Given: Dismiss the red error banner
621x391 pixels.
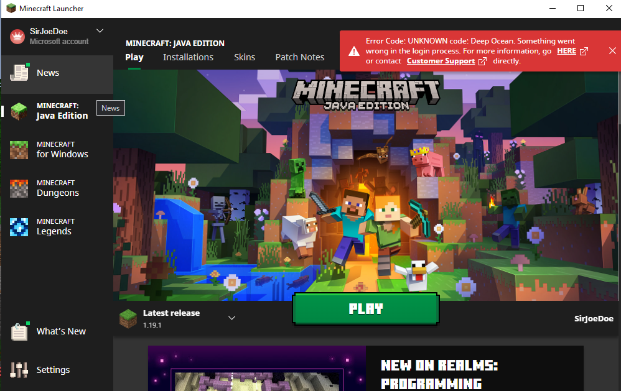Looking at the screenshot, I should pos(612,50).
